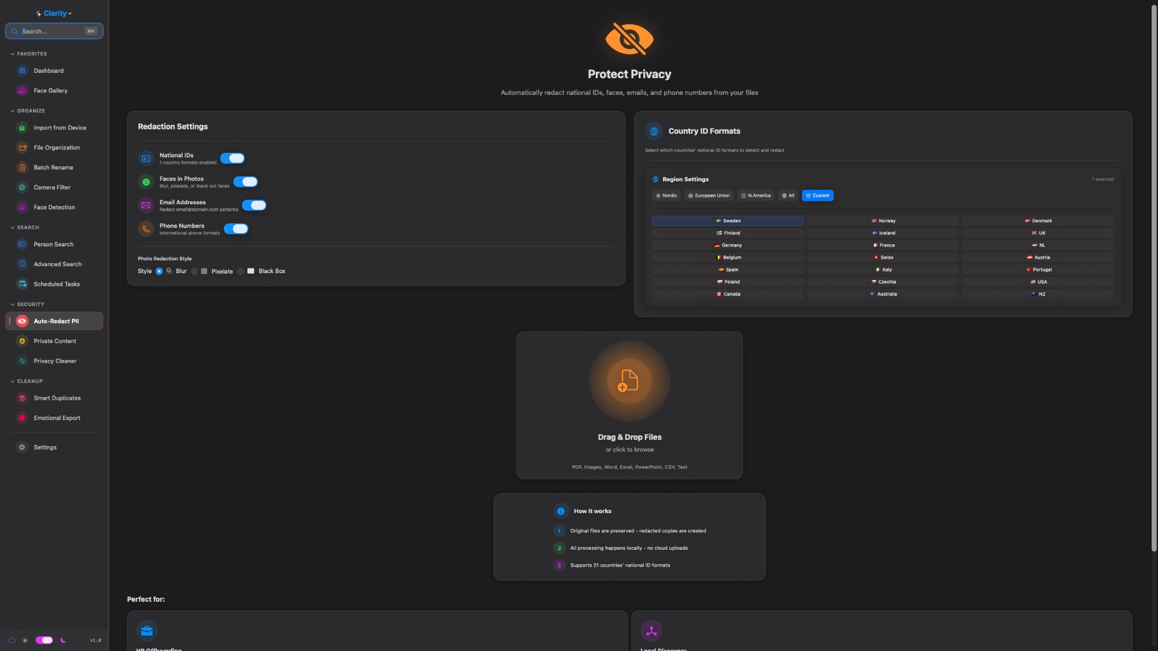
Task: Click the Smart Duplicates icon
Action: click(22, 398)
